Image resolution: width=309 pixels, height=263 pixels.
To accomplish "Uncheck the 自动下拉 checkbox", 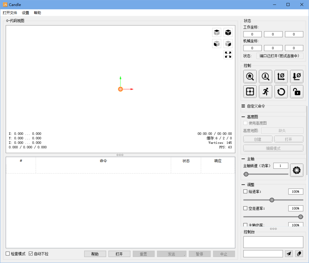I will pyautogui.click(x=31, y=254).
